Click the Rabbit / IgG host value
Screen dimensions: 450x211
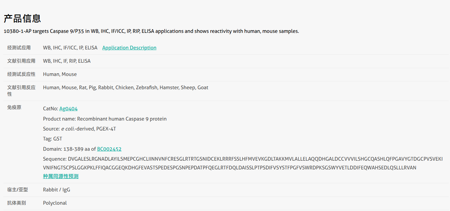pos(57,190)
